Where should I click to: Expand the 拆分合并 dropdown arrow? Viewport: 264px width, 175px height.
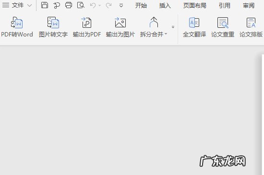coord(166,34)
